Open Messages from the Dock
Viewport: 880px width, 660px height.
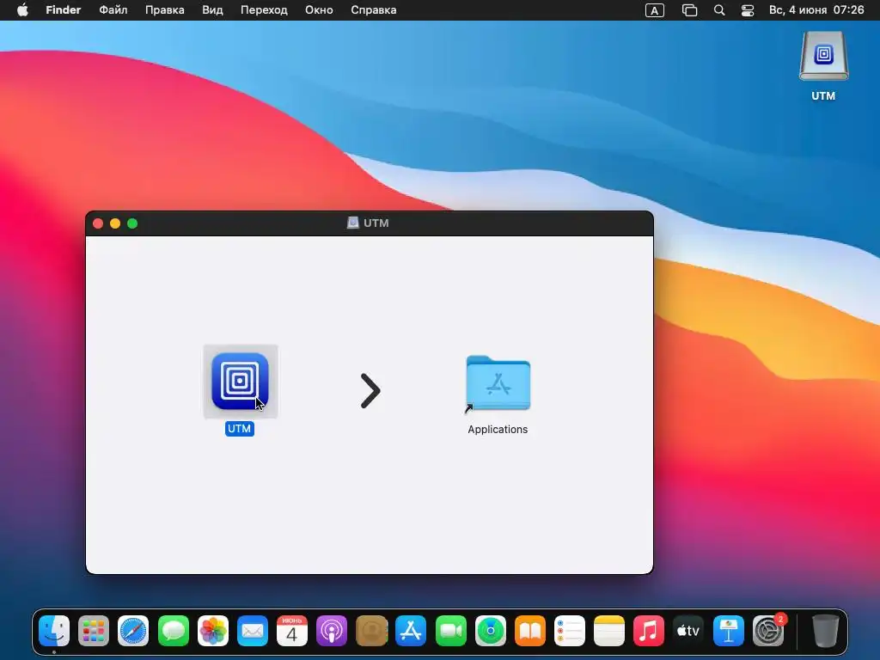173,631
